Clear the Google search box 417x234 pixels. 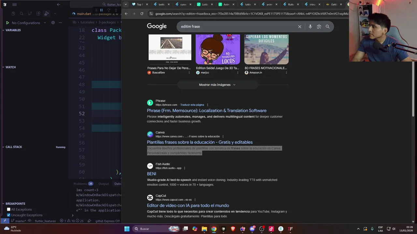[300, 27]
